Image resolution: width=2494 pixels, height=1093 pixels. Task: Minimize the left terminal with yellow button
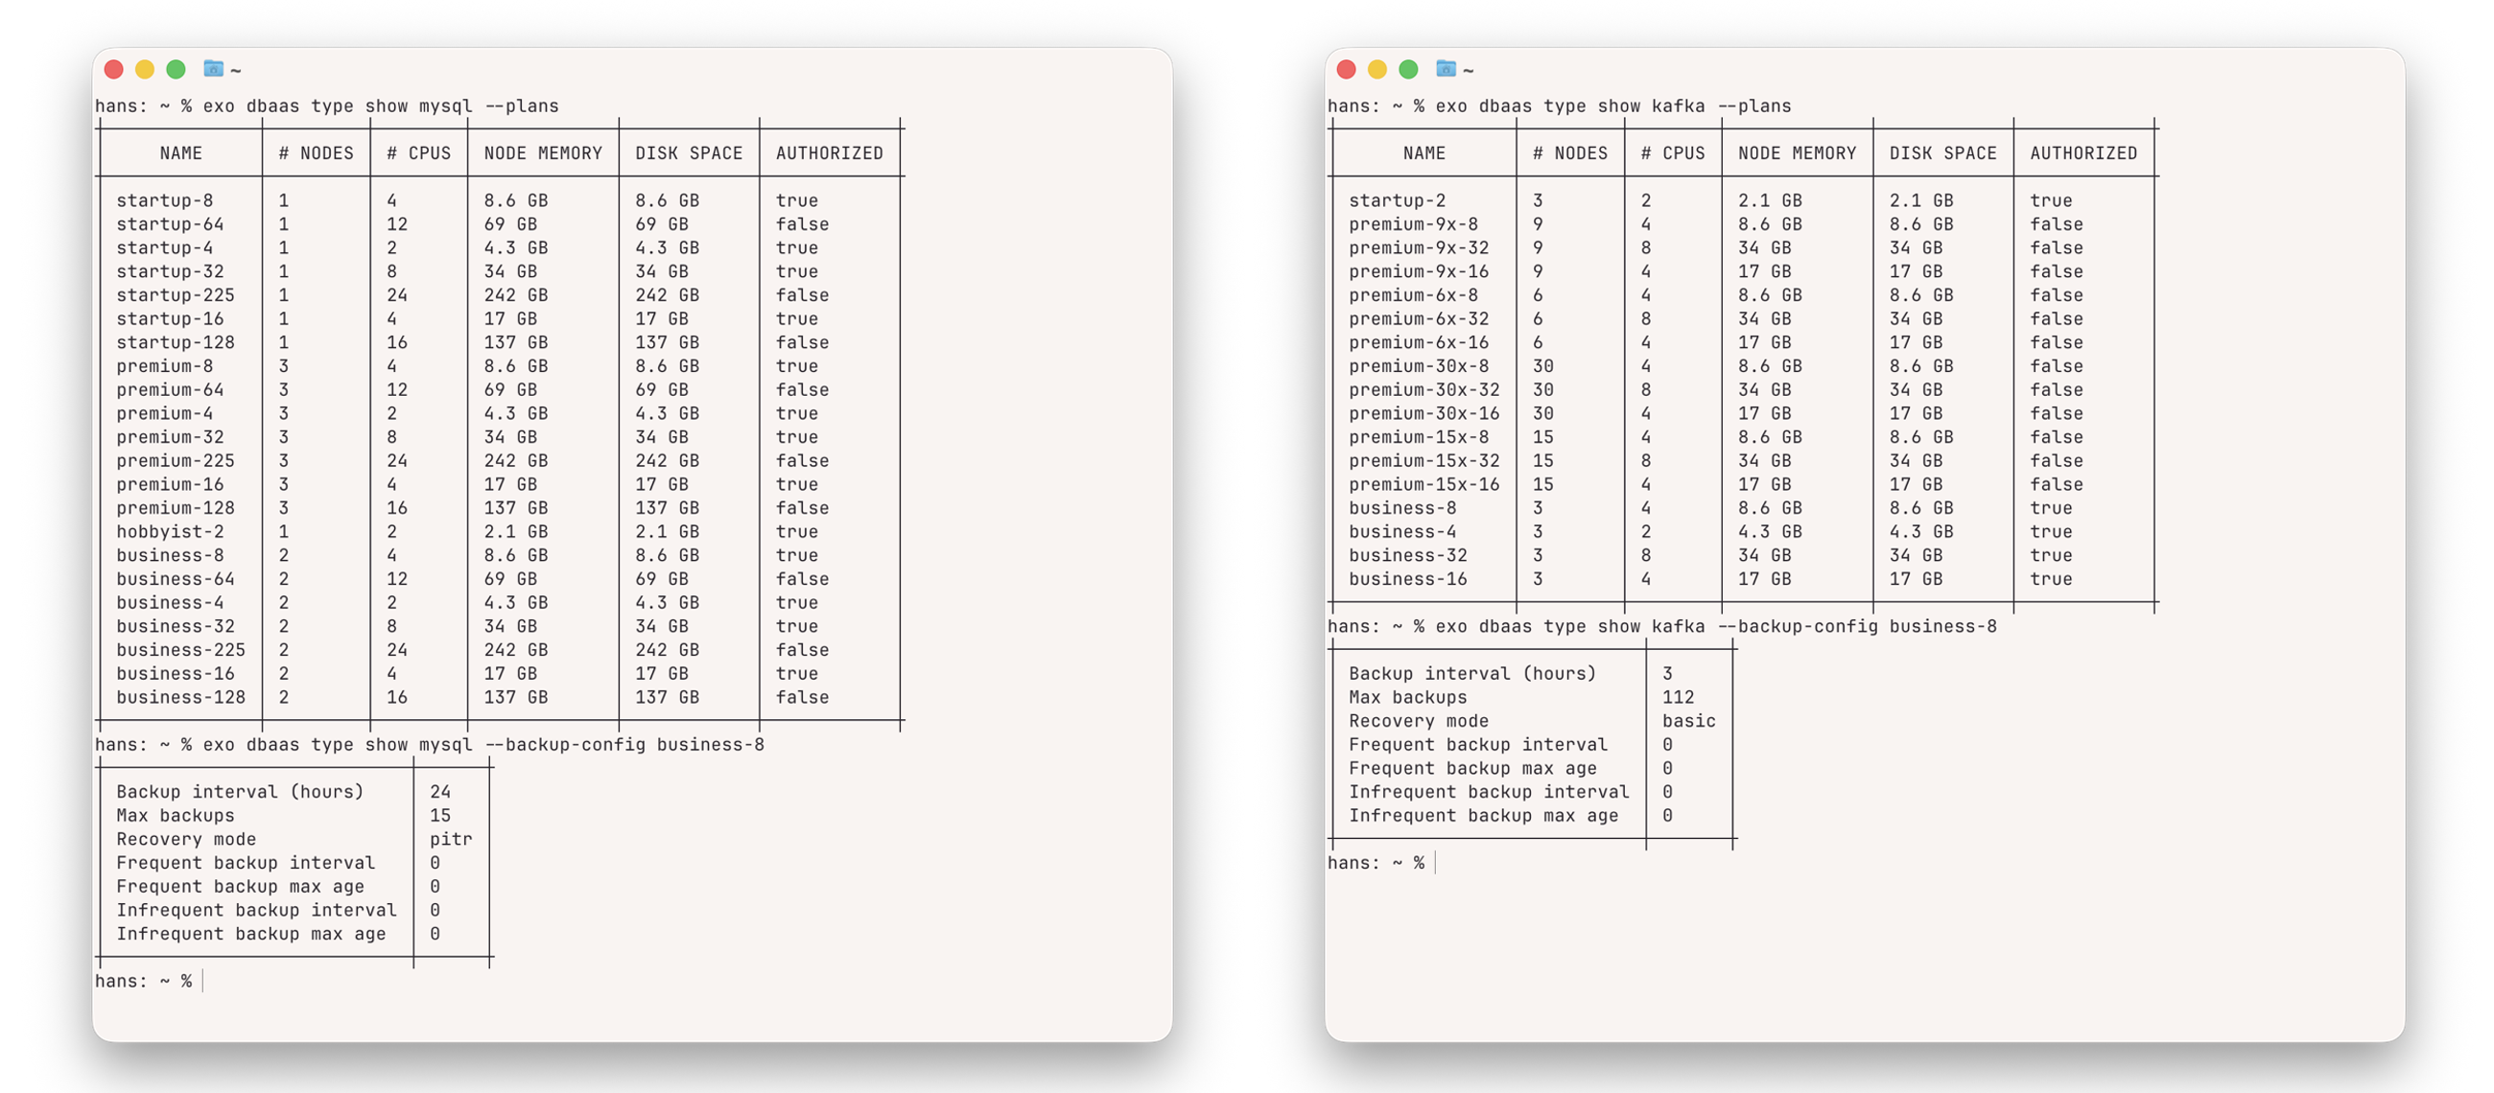(144, 69)
